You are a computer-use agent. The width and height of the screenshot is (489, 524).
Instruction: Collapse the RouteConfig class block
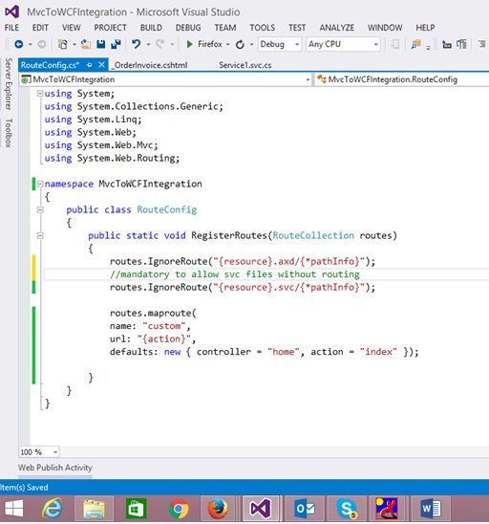pos(40,209)
